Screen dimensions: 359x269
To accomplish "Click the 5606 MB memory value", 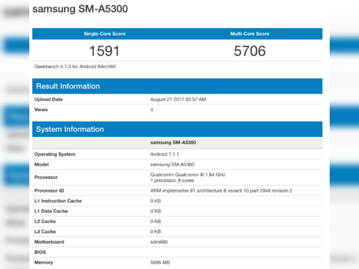I will (x=160, y=262).
